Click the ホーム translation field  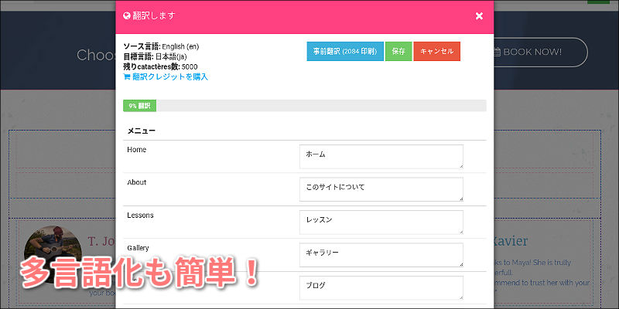381,157
